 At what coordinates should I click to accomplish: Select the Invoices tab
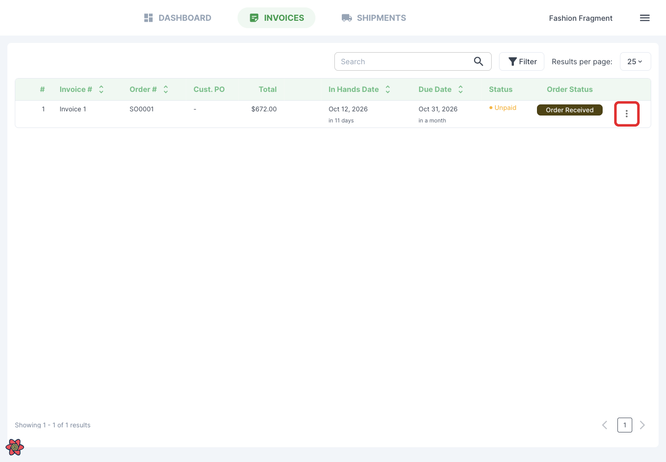(x=277, y=18)
